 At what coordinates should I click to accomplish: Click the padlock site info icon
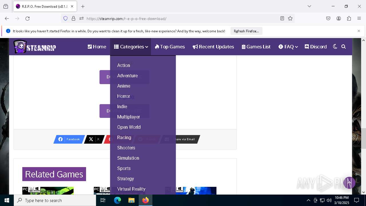coord(73,18)
